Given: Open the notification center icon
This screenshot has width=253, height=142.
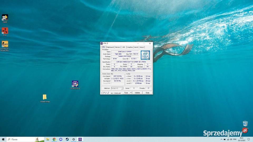Looking at the screenshot, I should (249, 139).
